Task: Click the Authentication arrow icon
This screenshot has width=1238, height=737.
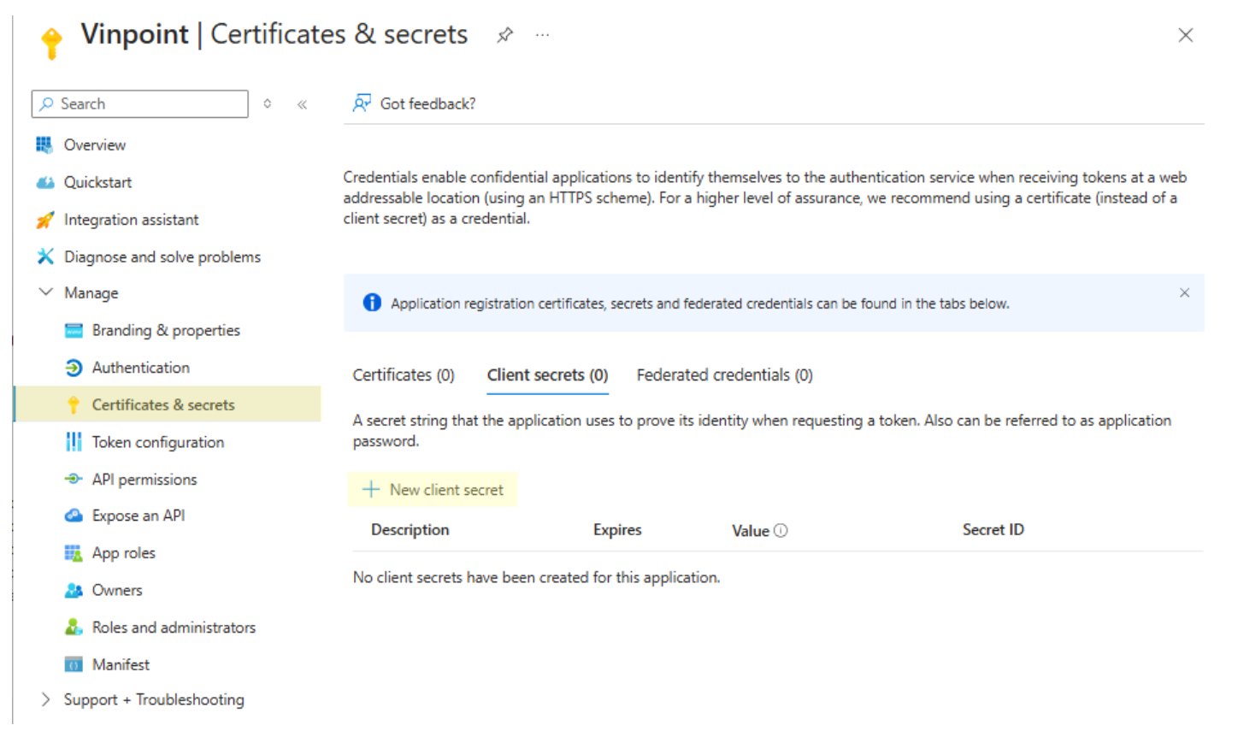Action: (74, 368)
